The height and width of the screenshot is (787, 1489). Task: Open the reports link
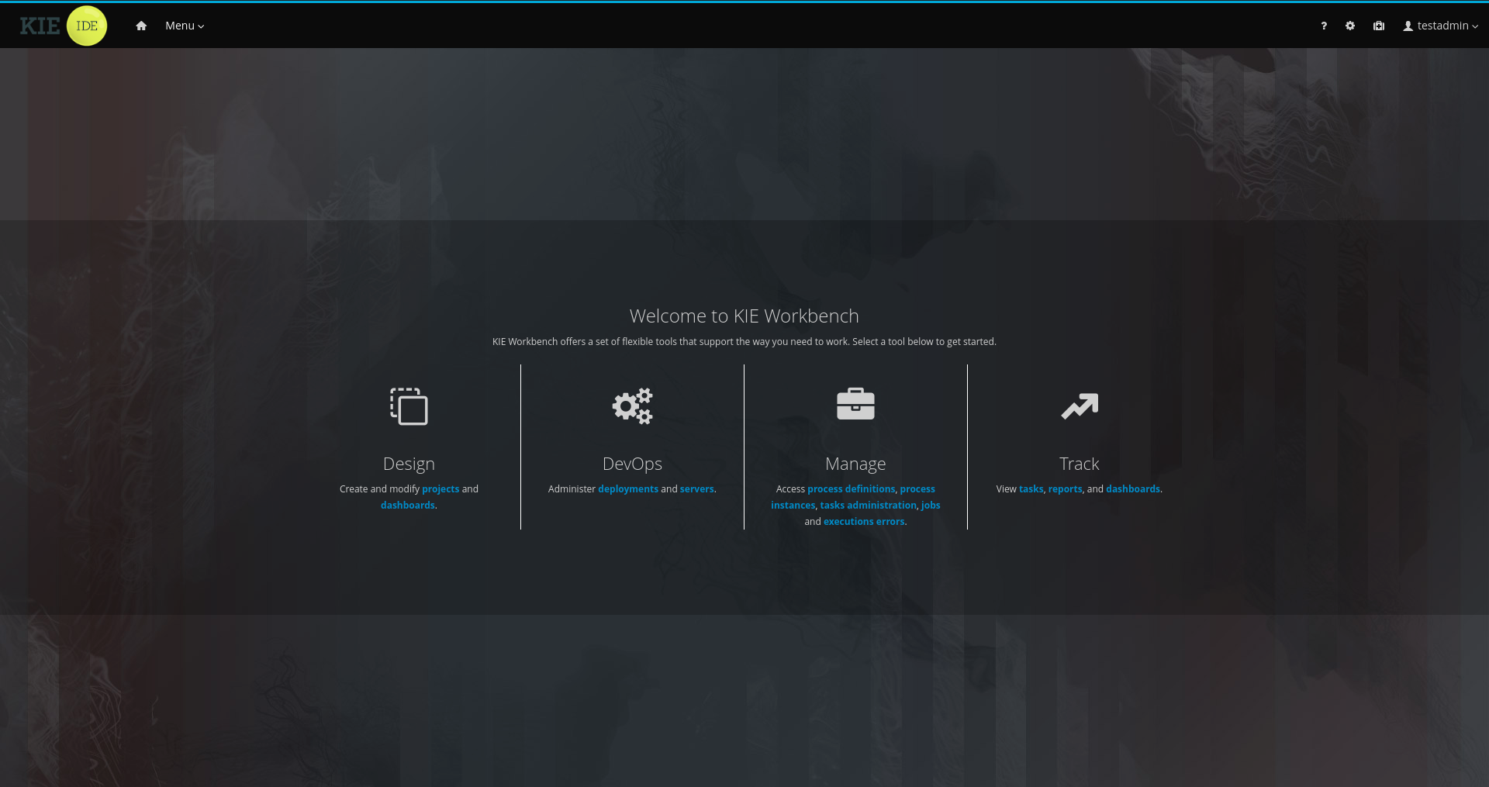tap(1066, 489)
